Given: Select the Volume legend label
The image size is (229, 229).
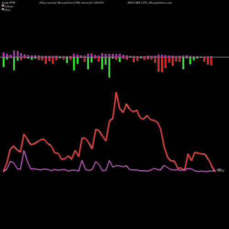Looking at the screenshot, I should (x=9, y=6).
